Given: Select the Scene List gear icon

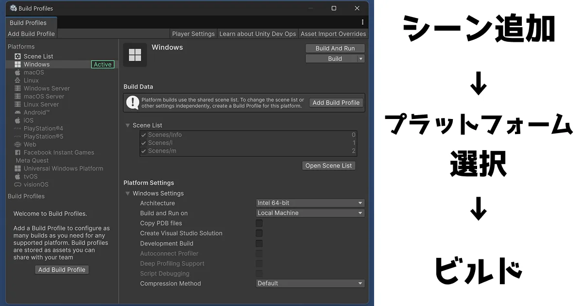Looking at the screenshot, I should [x=17, y=56].
